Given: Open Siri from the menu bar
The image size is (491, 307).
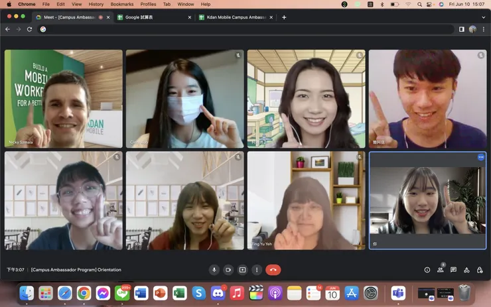Looking at the screenshot, I should click(441, 4).
